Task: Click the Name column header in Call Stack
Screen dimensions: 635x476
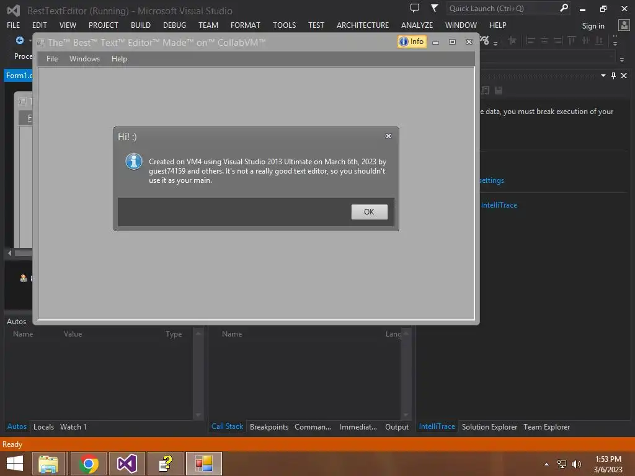Action: click(x=232, y=334)
